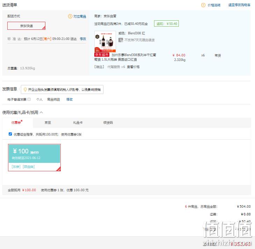Screen dimensions: 255x249
Task: Click the invoice tip lightbulb icon
Action: (x=25, y=90)
